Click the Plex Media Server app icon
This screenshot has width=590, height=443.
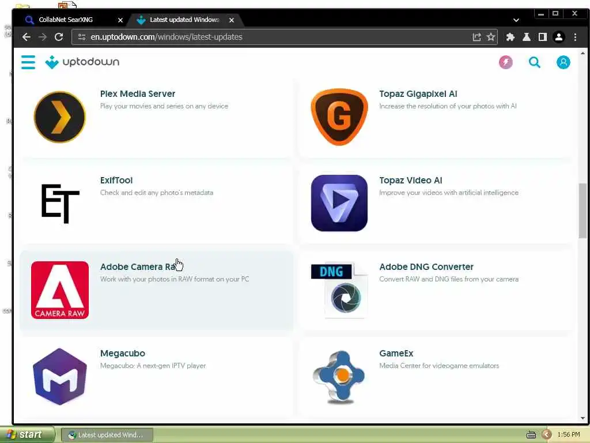click(60, 117)
